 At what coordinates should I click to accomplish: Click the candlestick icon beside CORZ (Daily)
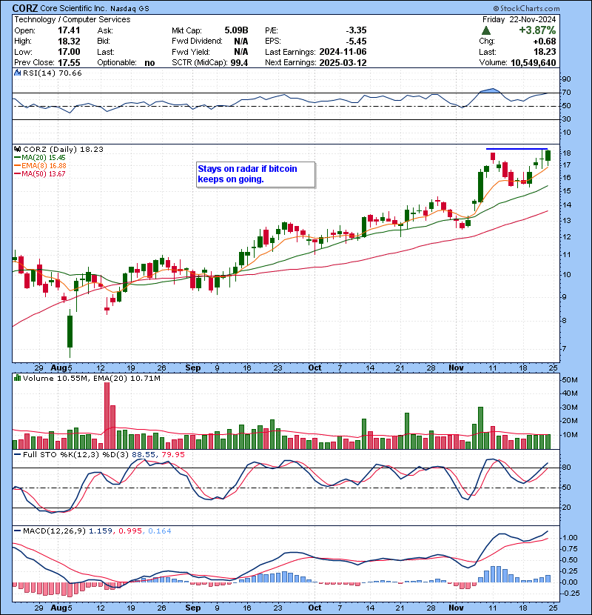(17, 149)
